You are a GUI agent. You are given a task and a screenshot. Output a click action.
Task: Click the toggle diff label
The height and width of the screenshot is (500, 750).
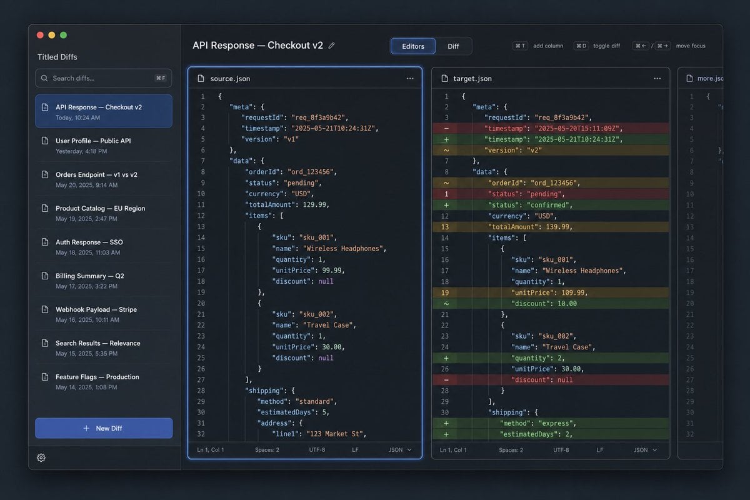pyautogui.click(x=607, y=46)
